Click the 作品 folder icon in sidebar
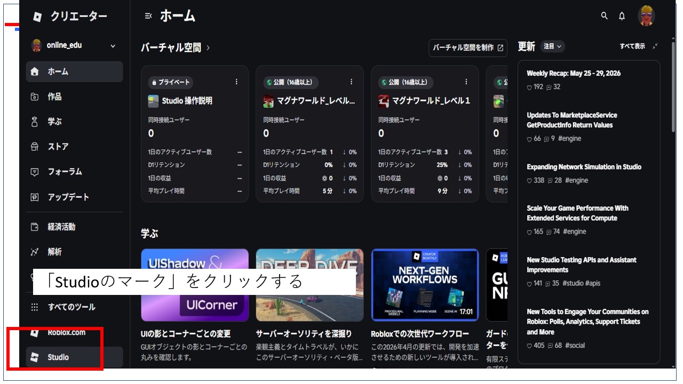This screenshot has height=384, width=683. click(35, 97)
